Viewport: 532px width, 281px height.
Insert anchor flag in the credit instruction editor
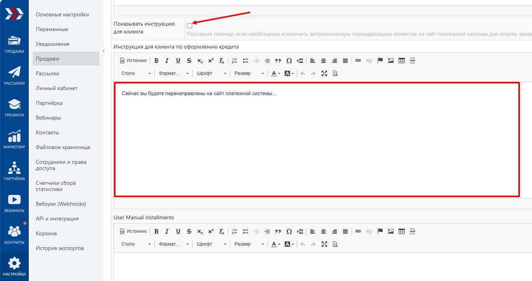pyautogui.click(x=380, y=61)
